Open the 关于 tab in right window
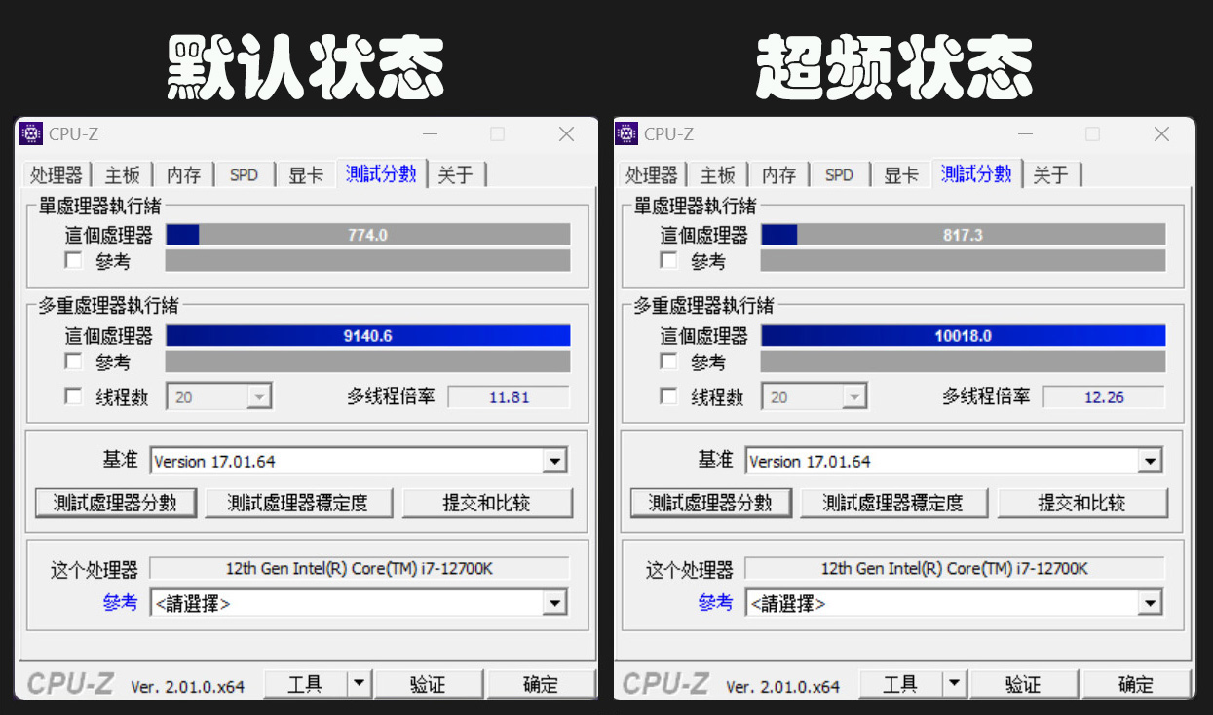The image size is (1213, 715). click(1050, 175)
